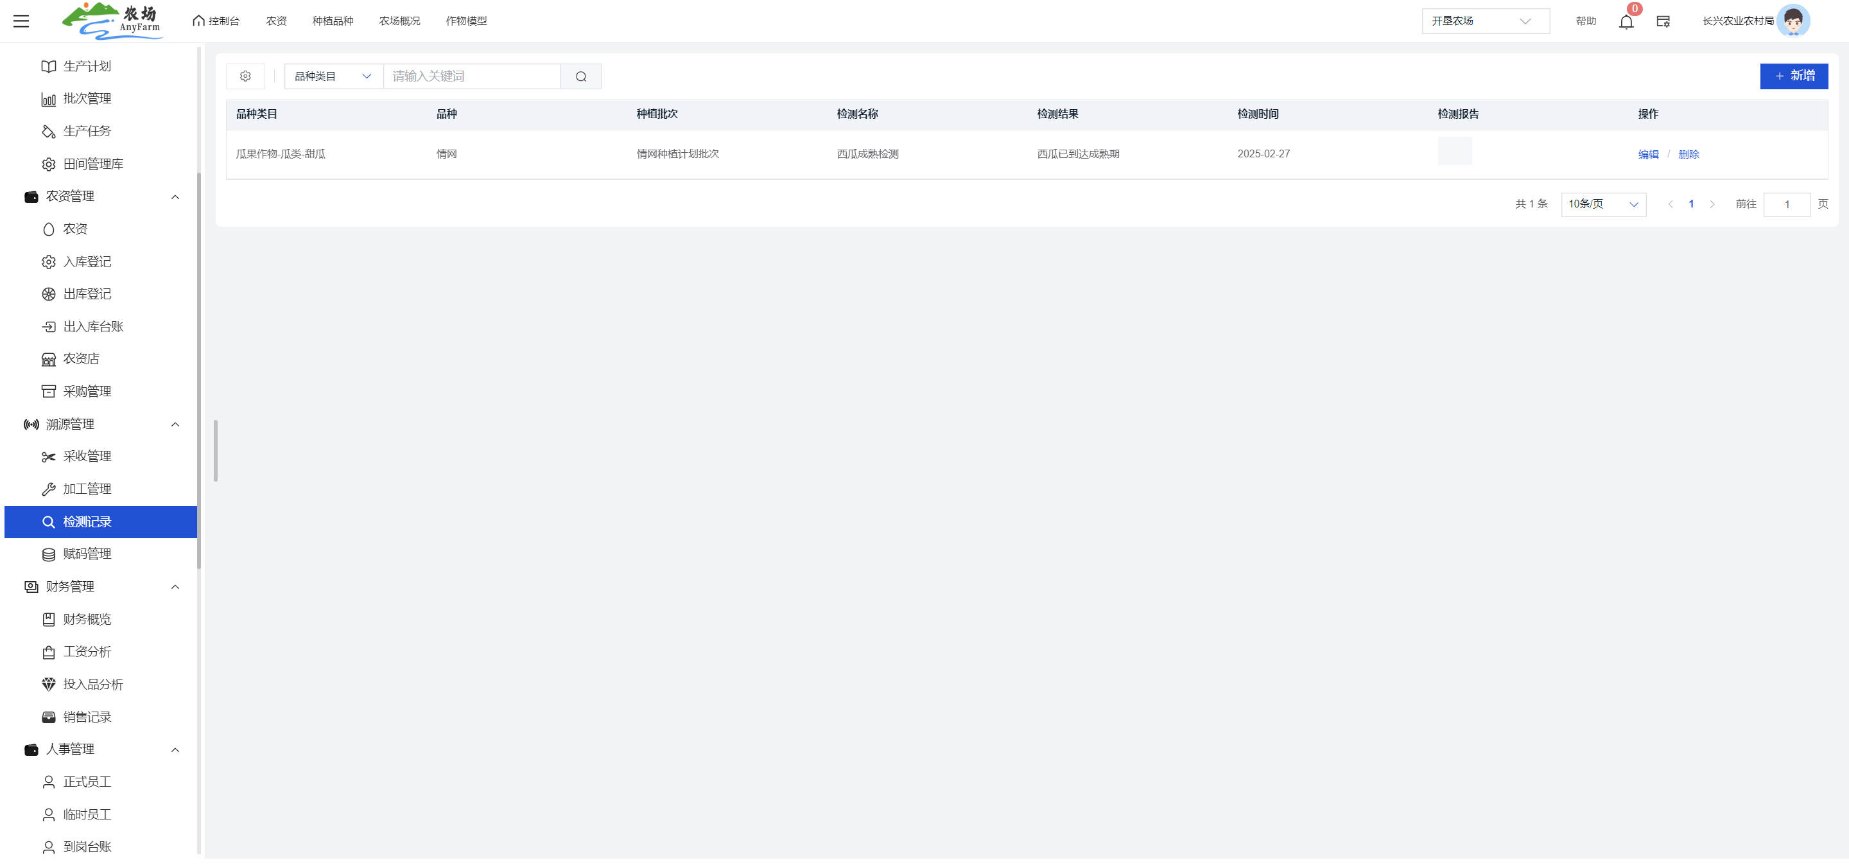This screenshot has width=1849, height=867.
Task: Open the 开垦农场 farm selector
Action: (x=1484, y=21)
